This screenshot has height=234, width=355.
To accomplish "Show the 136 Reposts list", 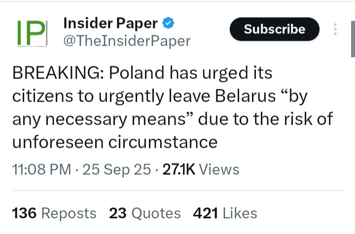I will [x=54, y=213].
